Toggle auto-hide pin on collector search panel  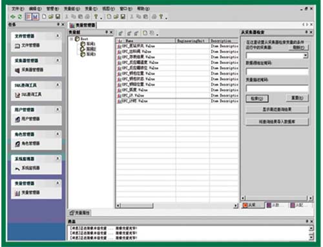pyautogui.click(x=306, y=32)
